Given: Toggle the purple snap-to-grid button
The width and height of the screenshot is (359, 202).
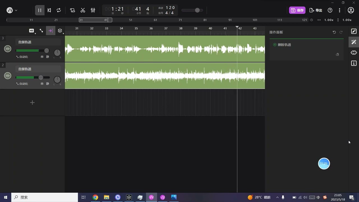Looking at the screenshot, I should (50, 31).
